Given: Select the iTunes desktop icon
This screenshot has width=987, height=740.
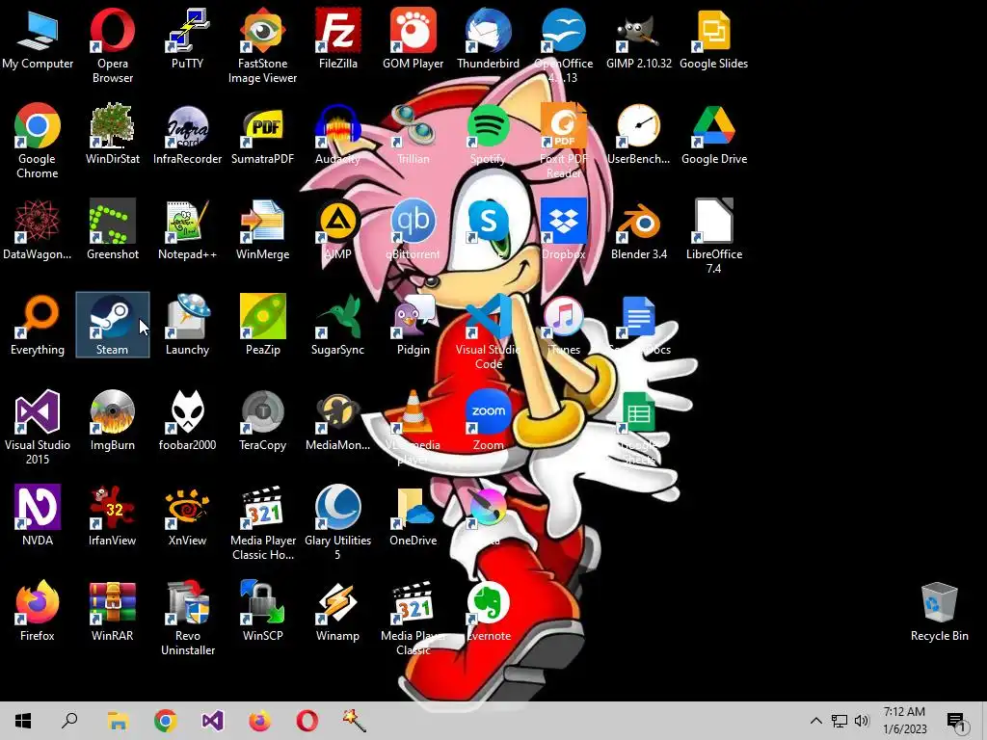Looking at the screenshot, I should (x=563, y=317).
